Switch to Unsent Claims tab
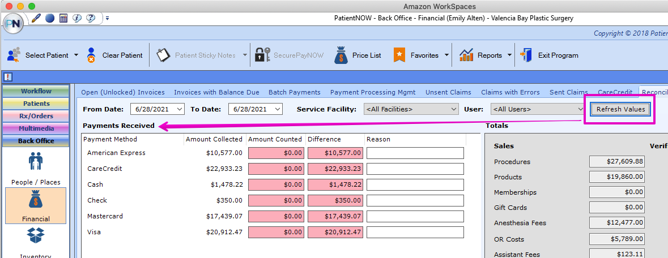668x258 pixels. point(448,92)
